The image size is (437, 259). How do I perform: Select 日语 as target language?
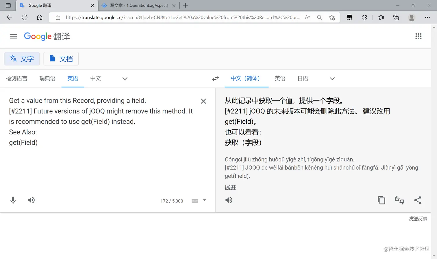tap(303, 78)
